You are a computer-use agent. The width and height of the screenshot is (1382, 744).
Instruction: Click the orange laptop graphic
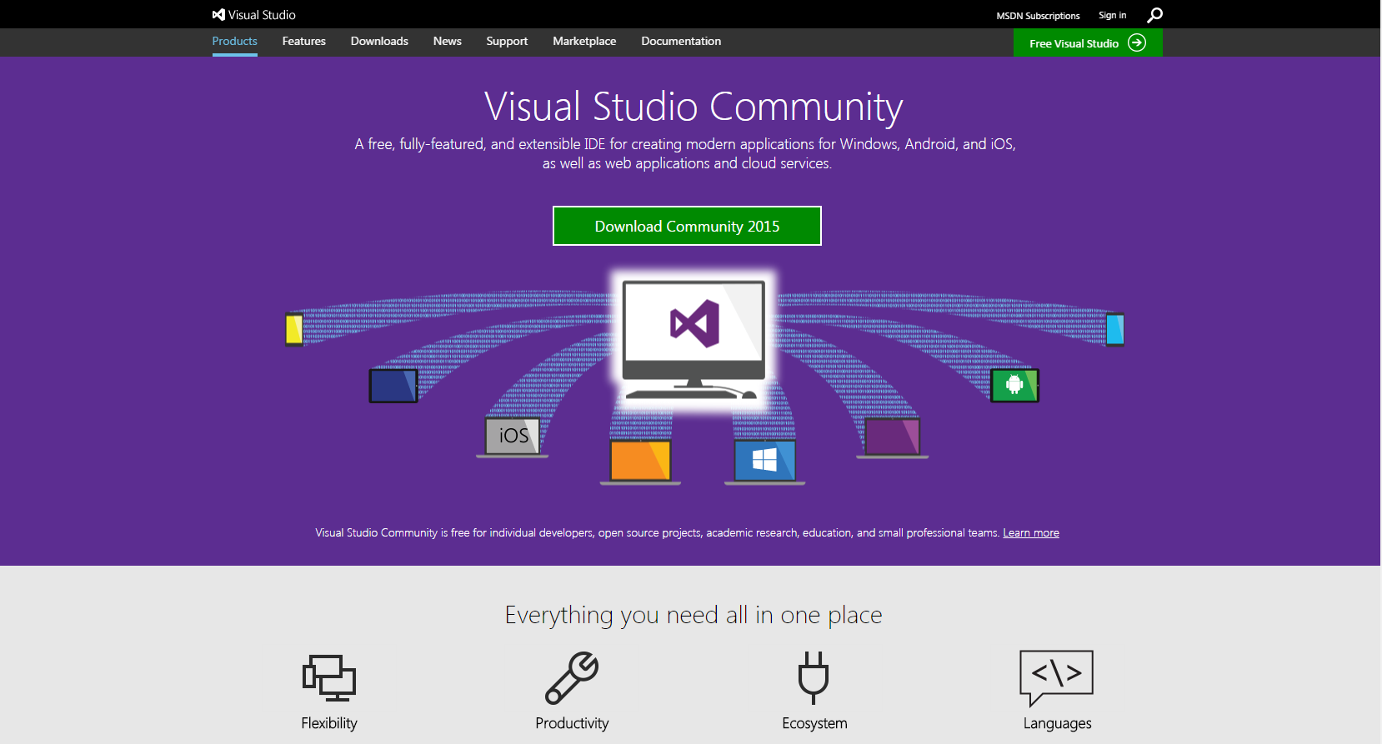640,462
